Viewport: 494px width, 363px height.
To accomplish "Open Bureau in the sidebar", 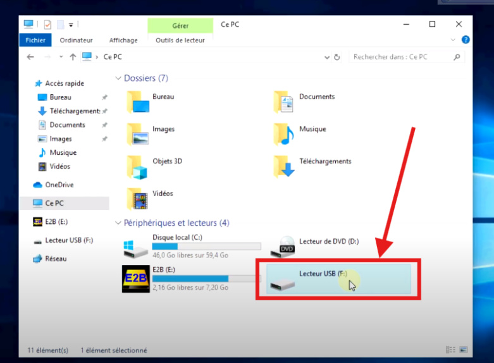I will point(60,97).
